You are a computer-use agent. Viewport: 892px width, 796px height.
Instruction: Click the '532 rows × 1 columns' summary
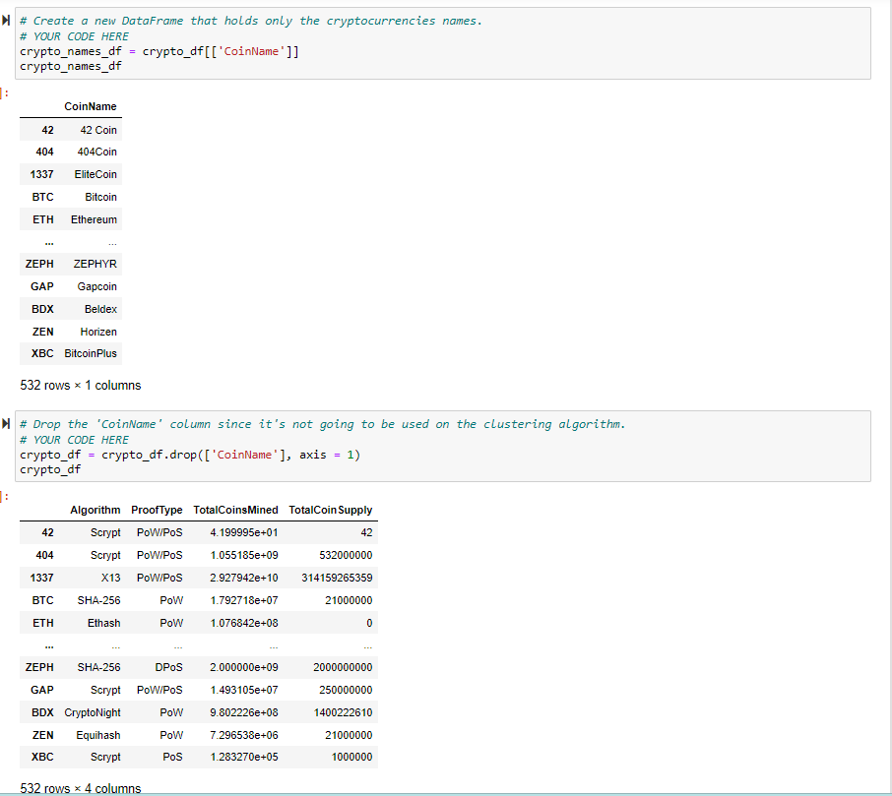pos(80,386)
